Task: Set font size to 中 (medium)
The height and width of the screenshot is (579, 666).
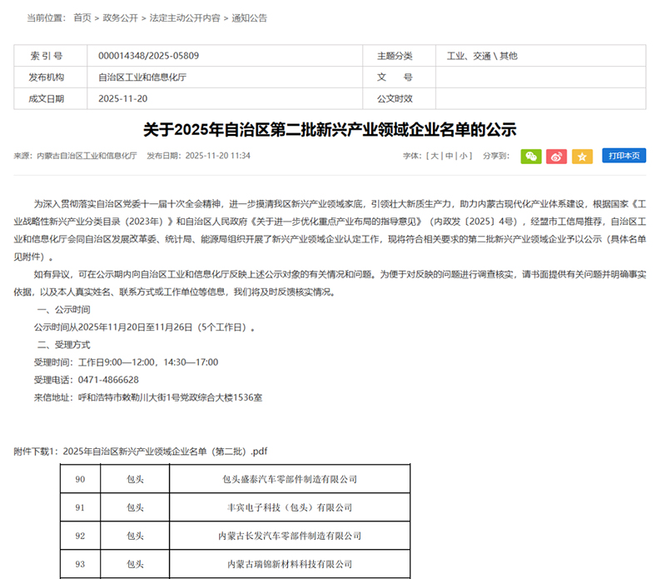Action: click(x=449, y=156)
